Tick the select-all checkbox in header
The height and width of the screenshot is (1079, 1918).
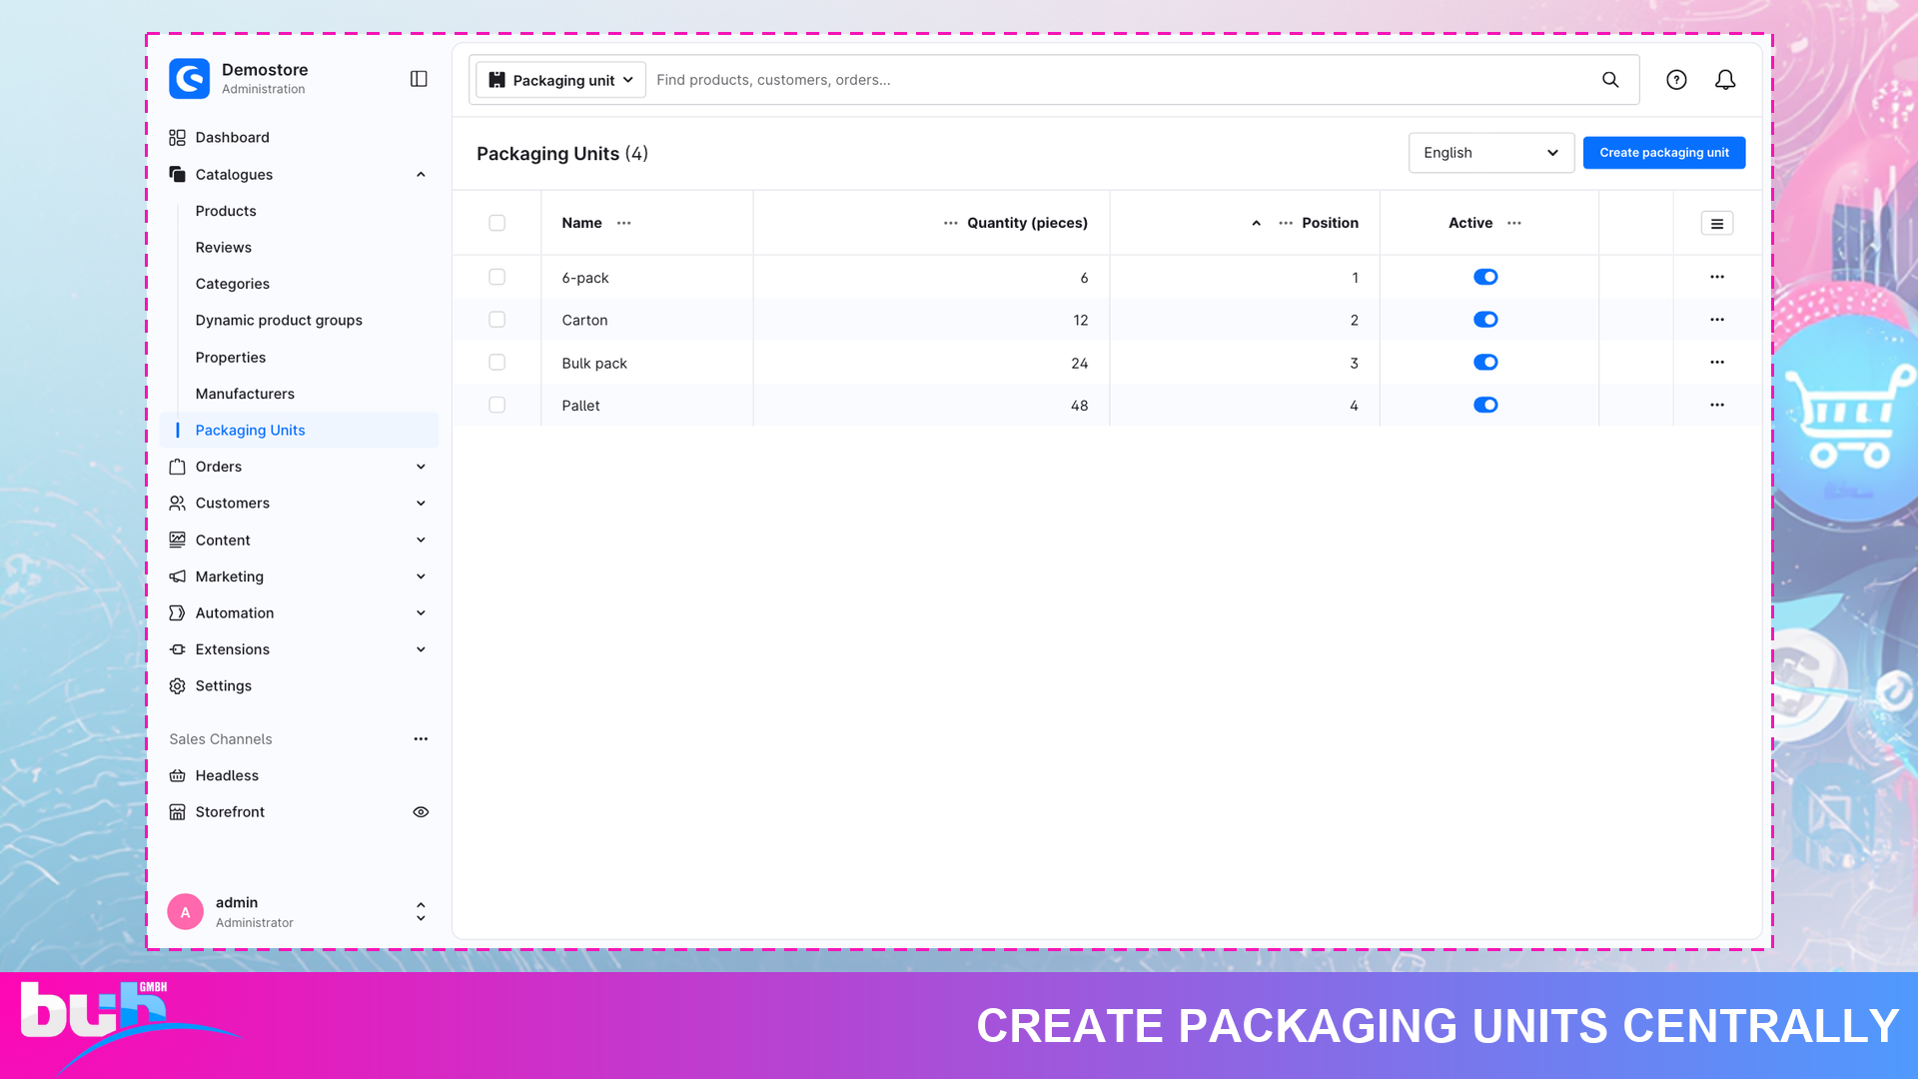[496, 223]
